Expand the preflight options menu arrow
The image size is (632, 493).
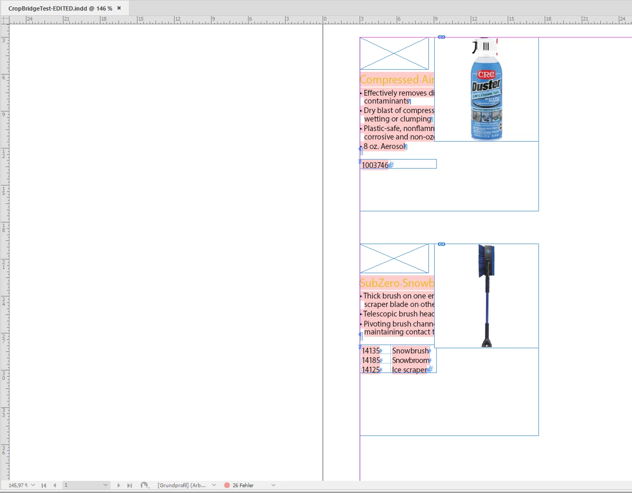(x=273, y=485)
